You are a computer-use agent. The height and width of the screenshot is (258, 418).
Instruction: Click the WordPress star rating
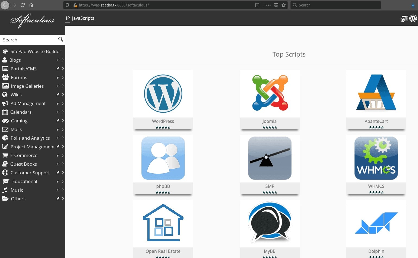[x=163, y=127]
